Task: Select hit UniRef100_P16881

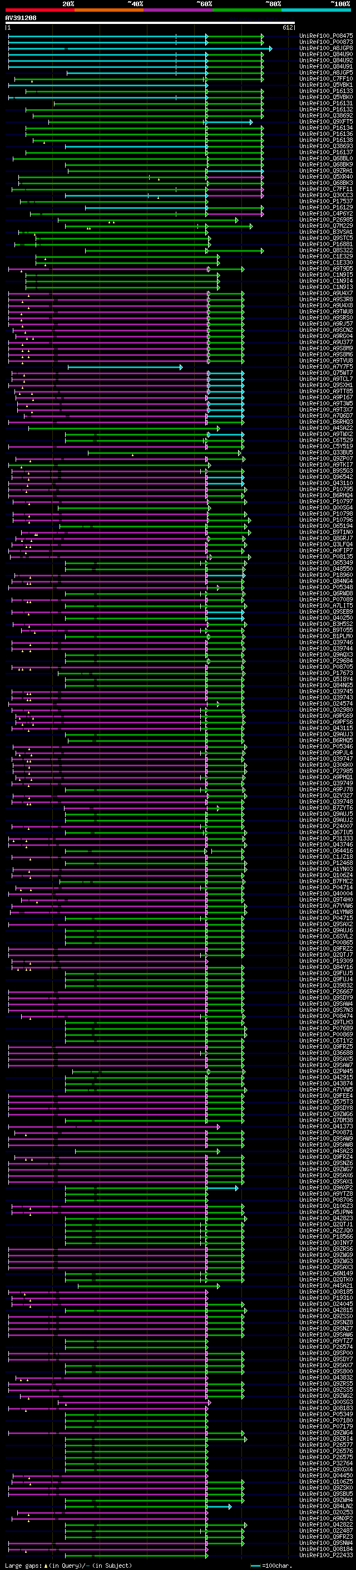Action: [326, 244]
